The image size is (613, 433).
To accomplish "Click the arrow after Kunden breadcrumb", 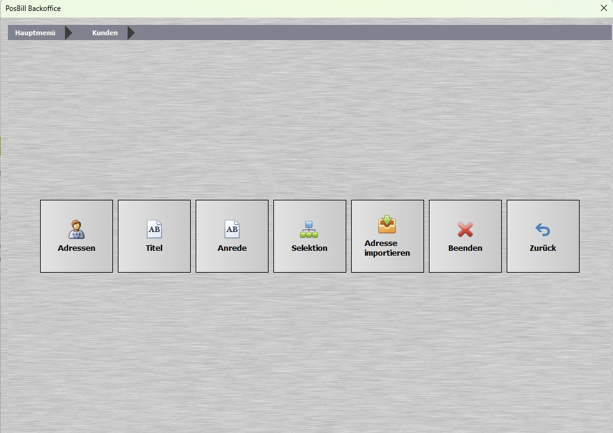I will (131, 33).
